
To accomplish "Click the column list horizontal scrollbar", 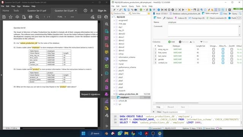I will point(177,103).
